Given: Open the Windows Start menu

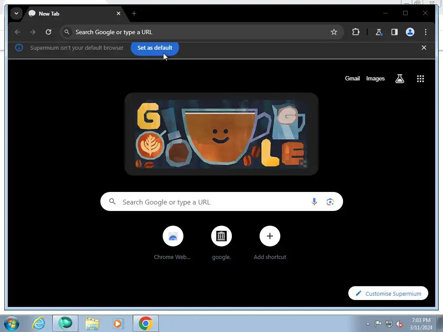Looking at the screenshot, I should tap(12, 323).
